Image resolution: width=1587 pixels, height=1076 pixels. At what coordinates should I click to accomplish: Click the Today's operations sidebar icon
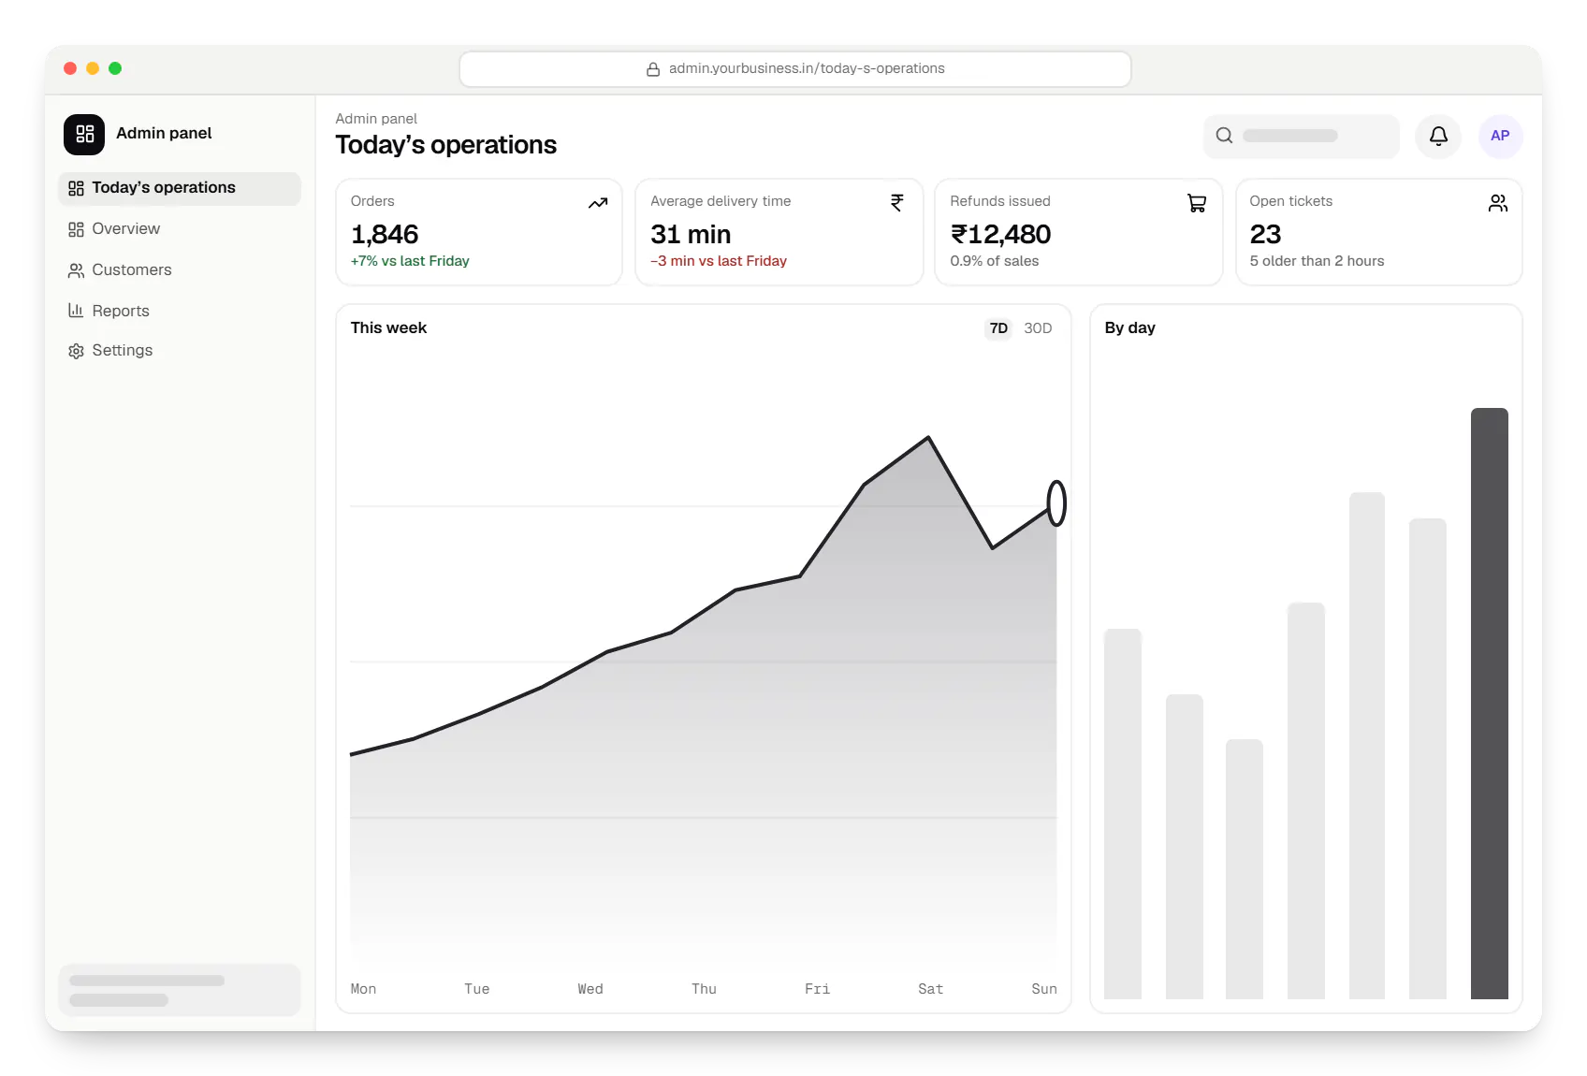click(x=76, y=188)
